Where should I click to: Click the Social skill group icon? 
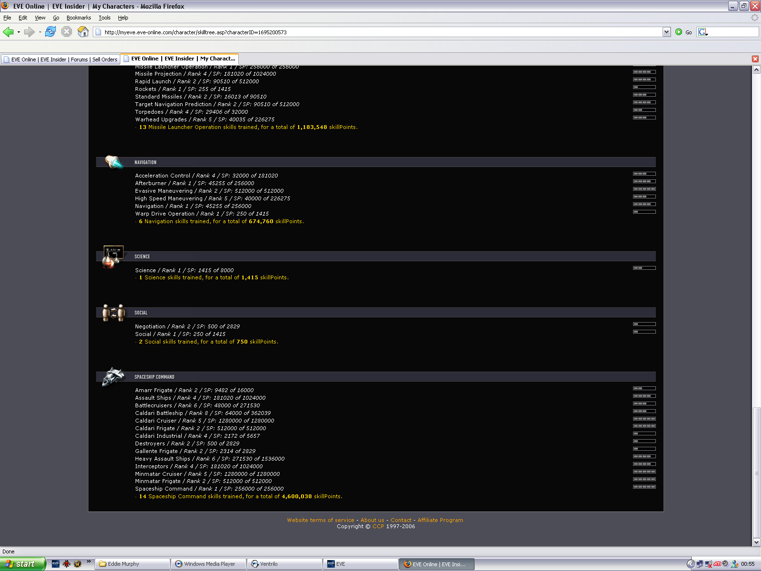tap(113, 313)
